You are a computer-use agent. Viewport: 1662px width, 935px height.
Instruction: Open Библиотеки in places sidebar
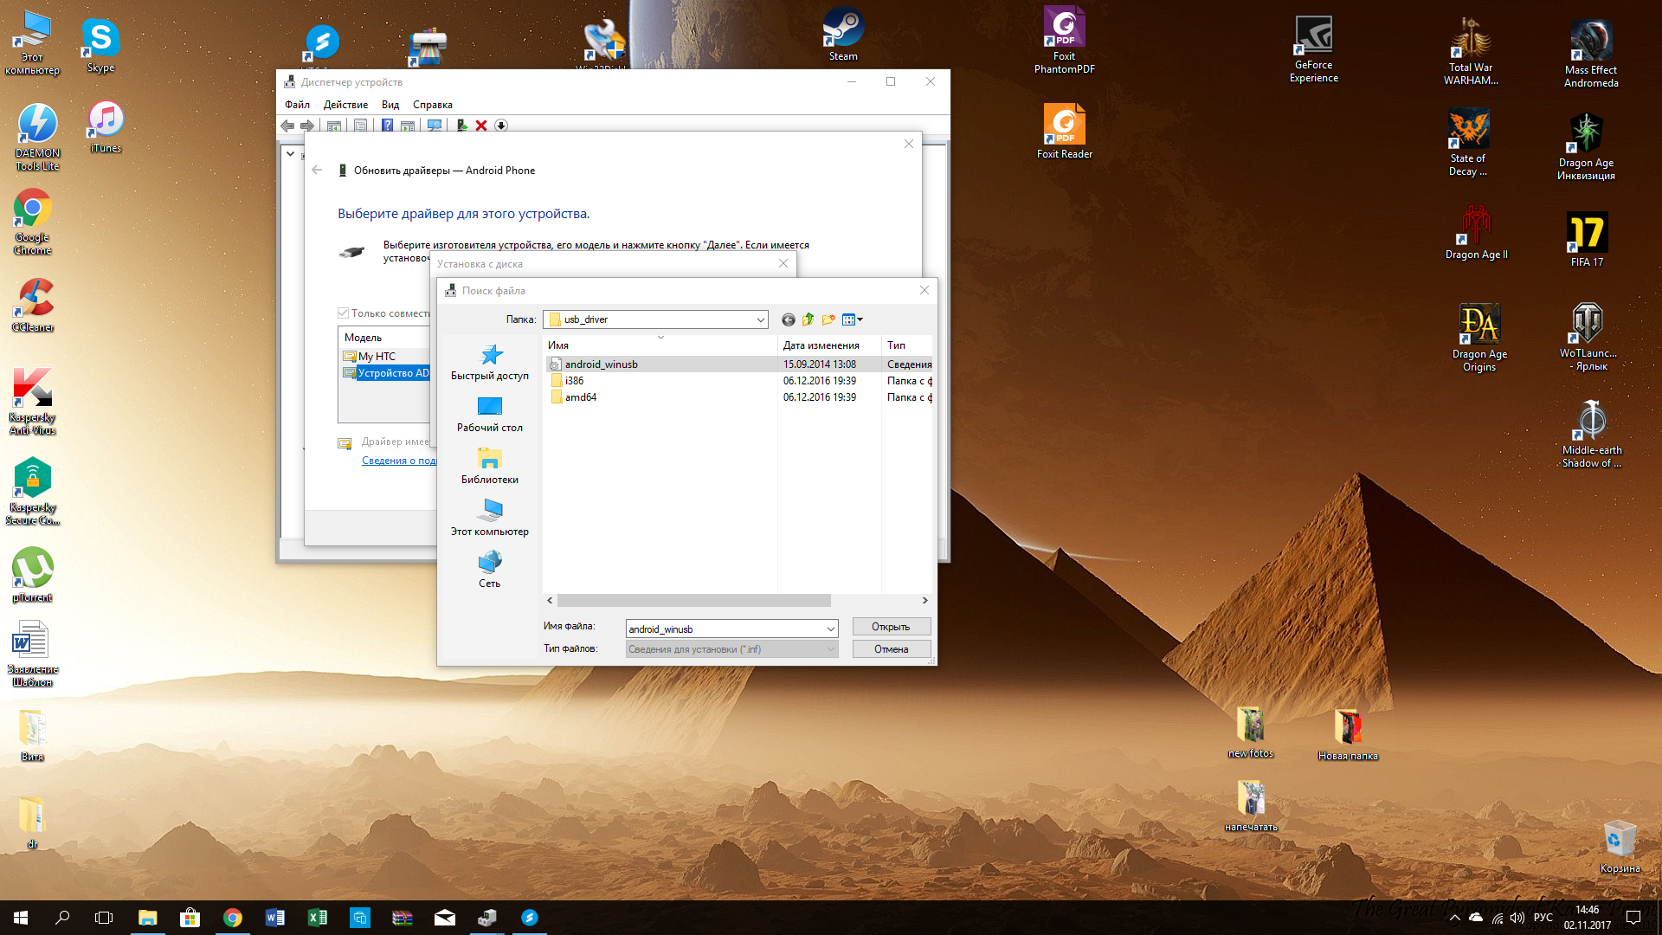[490, 466]
